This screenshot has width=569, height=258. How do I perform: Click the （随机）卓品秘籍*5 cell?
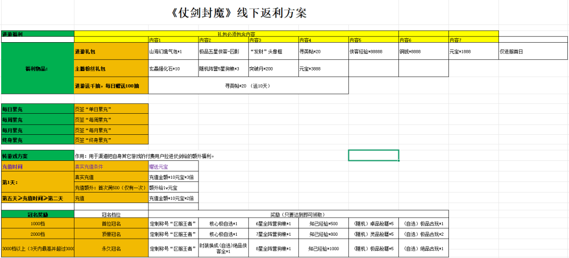point(374,223)
